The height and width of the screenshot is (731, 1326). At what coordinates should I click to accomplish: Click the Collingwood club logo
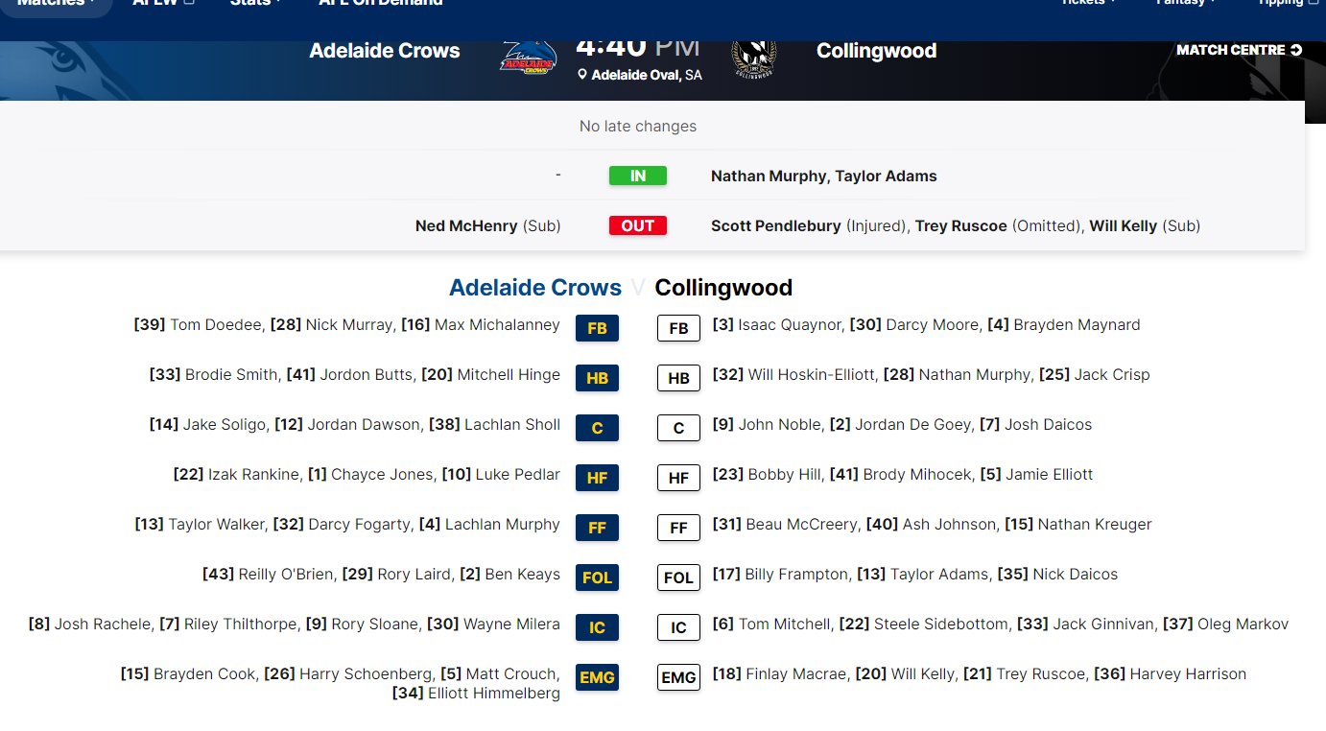pos(753,58)
